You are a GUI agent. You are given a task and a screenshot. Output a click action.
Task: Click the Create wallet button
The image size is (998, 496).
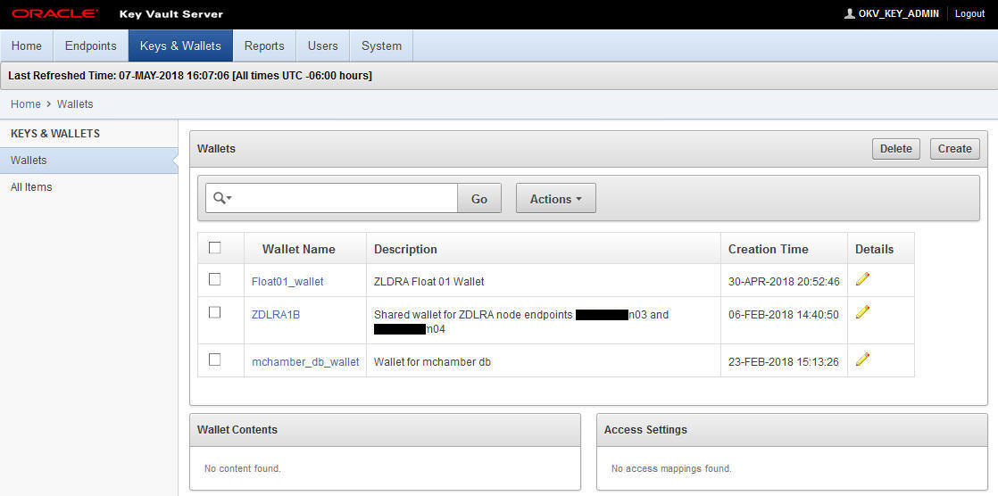tap(955, 149)
